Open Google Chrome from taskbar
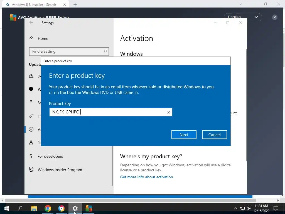Screen dimensions: 285x214 click(48, 208)
